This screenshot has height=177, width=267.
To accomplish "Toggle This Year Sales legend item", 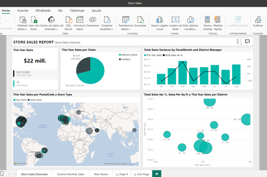I will 153,55.
